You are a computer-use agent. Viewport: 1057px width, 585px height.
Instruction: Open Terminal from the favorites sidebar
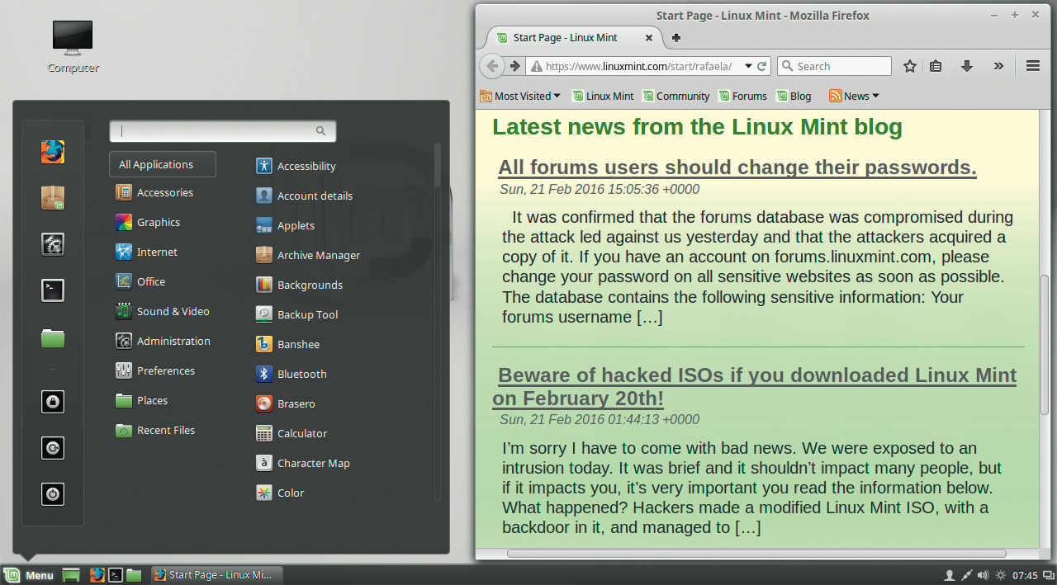[53, 290]
